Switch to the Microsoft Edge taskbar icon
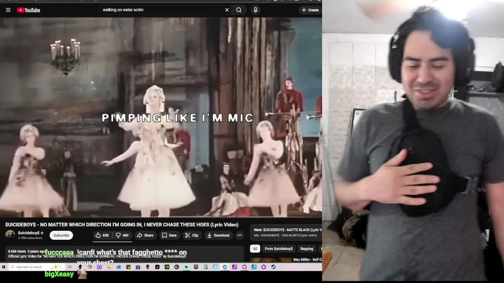The width and height of the screenshot is (504, 283). [224, 267]
